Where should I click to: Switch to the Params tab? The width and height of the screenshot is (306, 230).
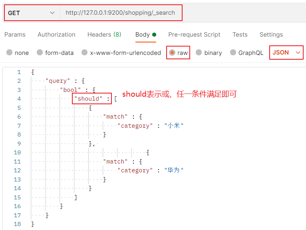coord(15,35)
